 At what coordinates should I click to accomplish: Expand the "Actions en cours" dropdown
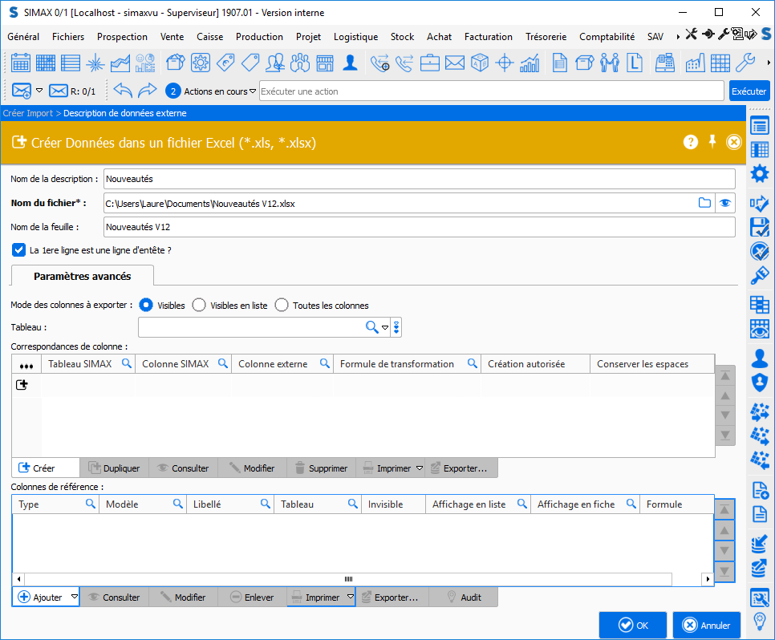coord(253,91)
